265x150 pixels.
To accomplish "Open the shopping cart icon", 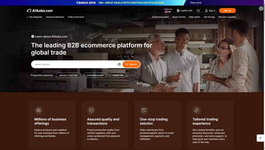I will [x=198, y=11].
